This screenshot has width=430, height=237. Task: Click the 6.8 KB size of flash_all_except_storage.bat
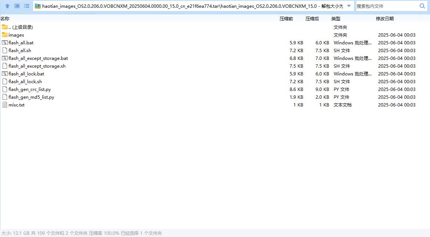click(x=296, y=58)
